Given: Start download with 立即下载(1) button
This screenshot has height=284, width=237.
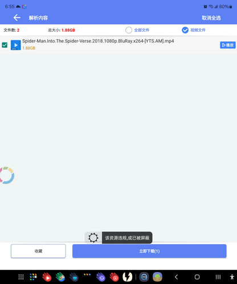Looking at the screenshot, I should click(x=149, y=251).
